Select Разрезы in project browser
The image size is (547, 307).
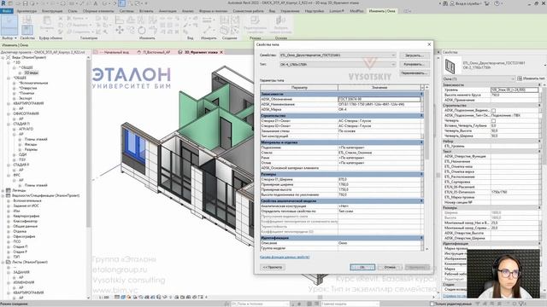[x=31, y=149]
